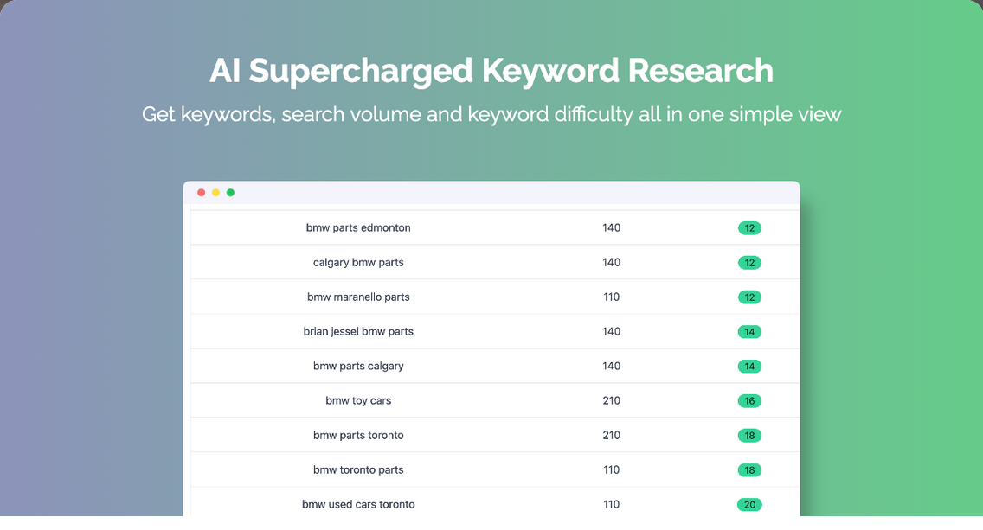This screenshot has width=983, height=530.
Task: Click the green maximize window dot
Action: click(231, 192)
